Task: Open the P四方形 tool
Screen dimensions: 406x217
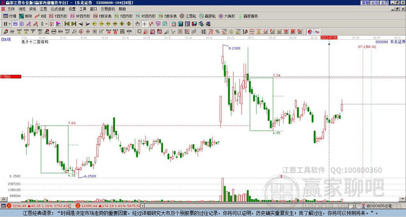Action: pos(58,16)
